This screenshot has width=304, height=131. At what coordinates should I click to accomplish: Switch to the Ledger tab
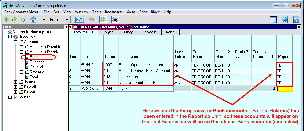click(107, 32)
